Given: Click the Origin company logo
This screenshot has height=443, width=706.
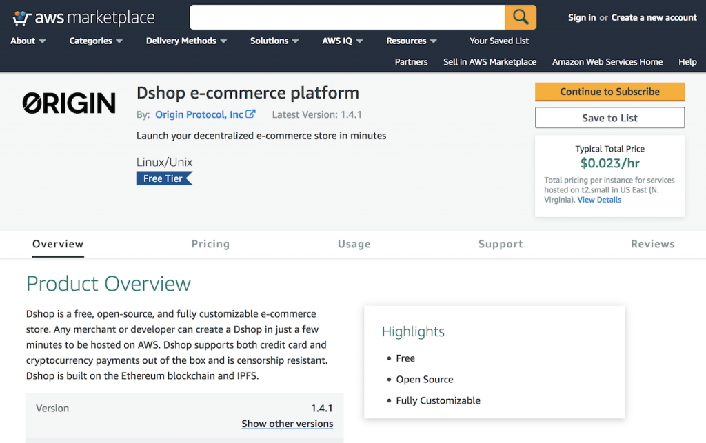Looking at the screenshot, I should tap(69, 103).
